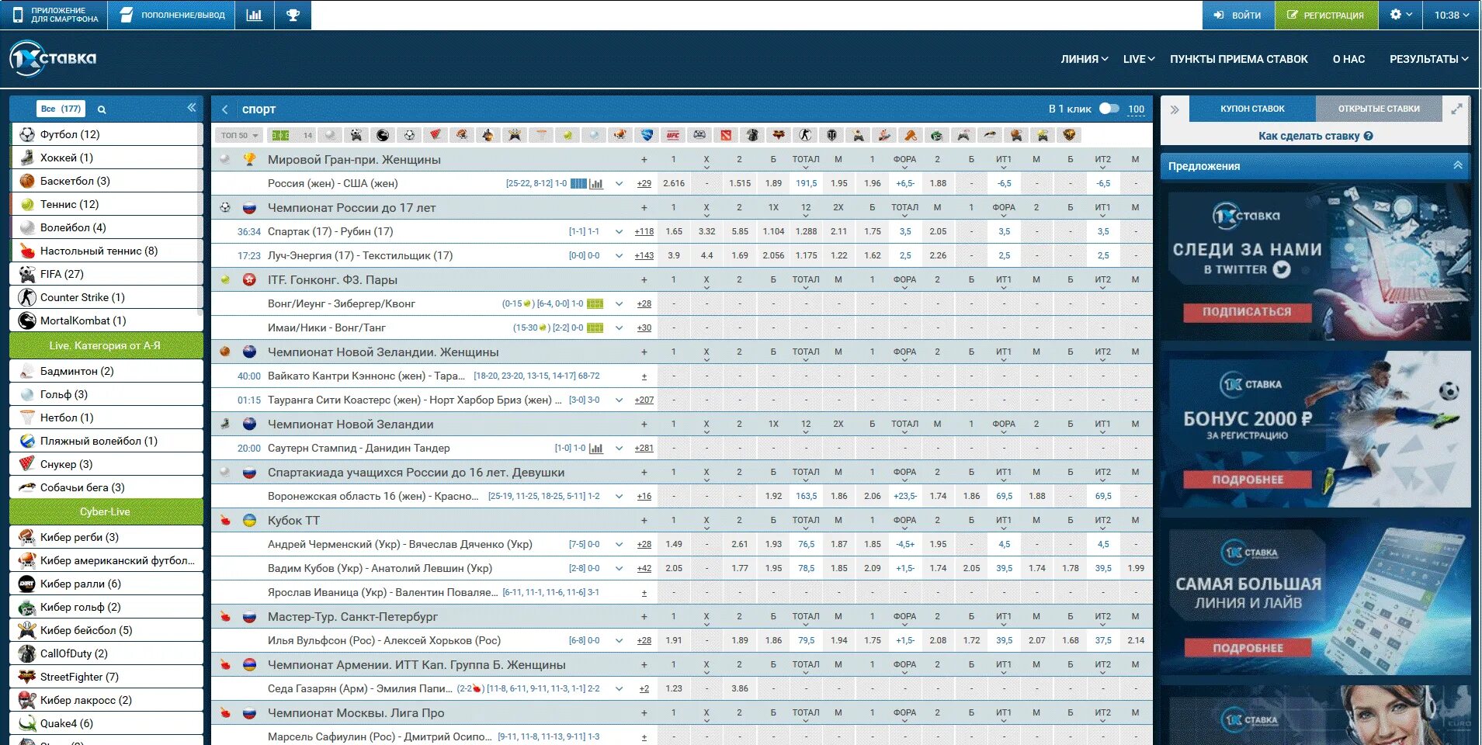Open the ЛИНИЯ dropdown menu
The height and width of the screenshot is (745, 1482).
1085,59
